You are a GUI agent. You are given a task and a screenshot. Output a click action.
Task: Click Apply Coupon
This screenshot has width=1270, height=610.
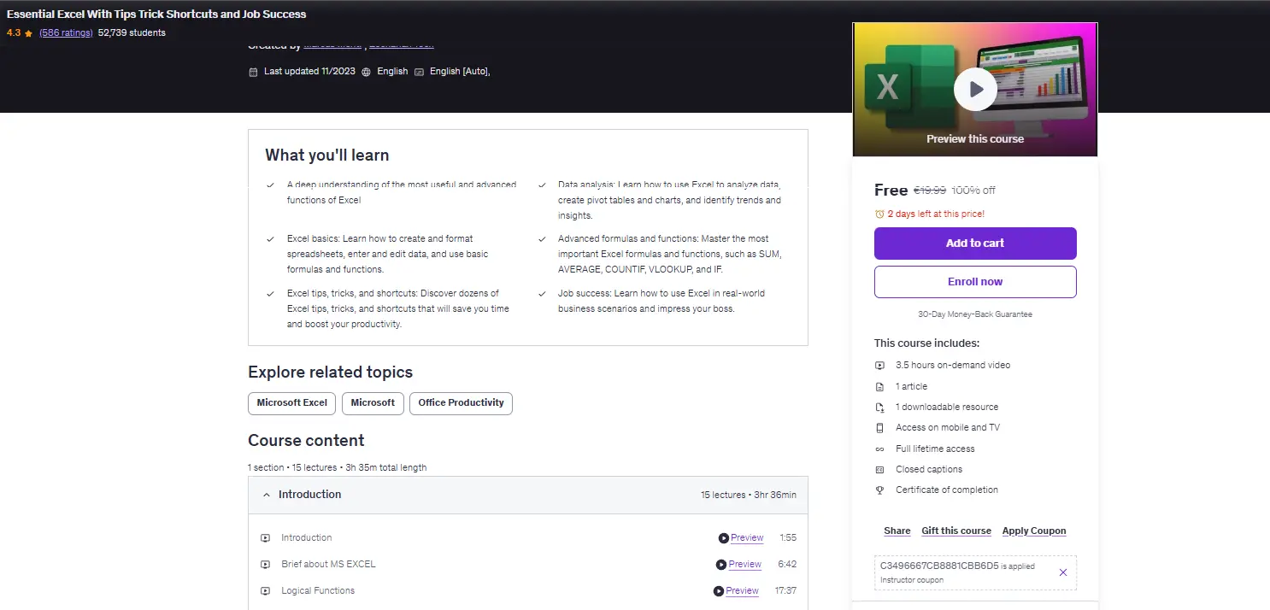coord(1034,531)
